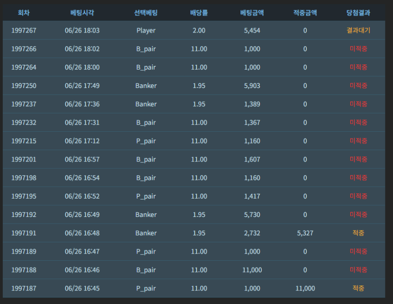The image size is (393, 304).
Task: Click the bet amount 1,389
Action: tap(252, 104)
